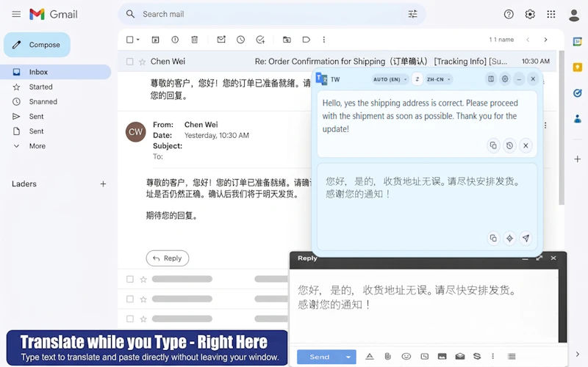The width and height of the screenshot is (588, 367).
Task: Open the first Sent item with arrow icon
Action: [36, 117]
